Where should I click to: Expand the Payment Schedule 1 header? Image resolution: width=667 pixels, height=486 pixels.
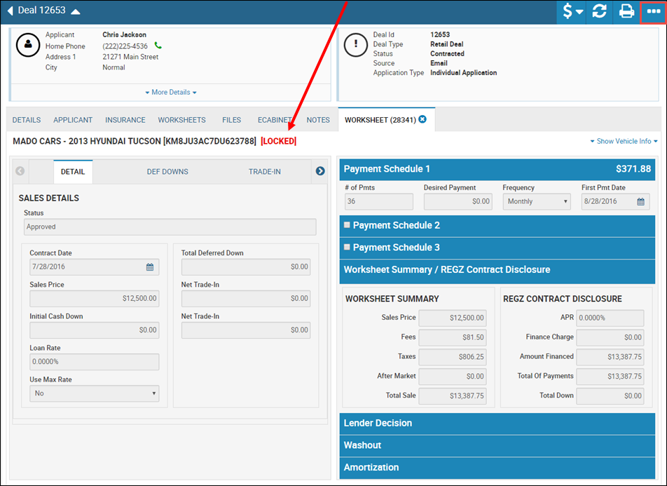click(x=497, y=169)
